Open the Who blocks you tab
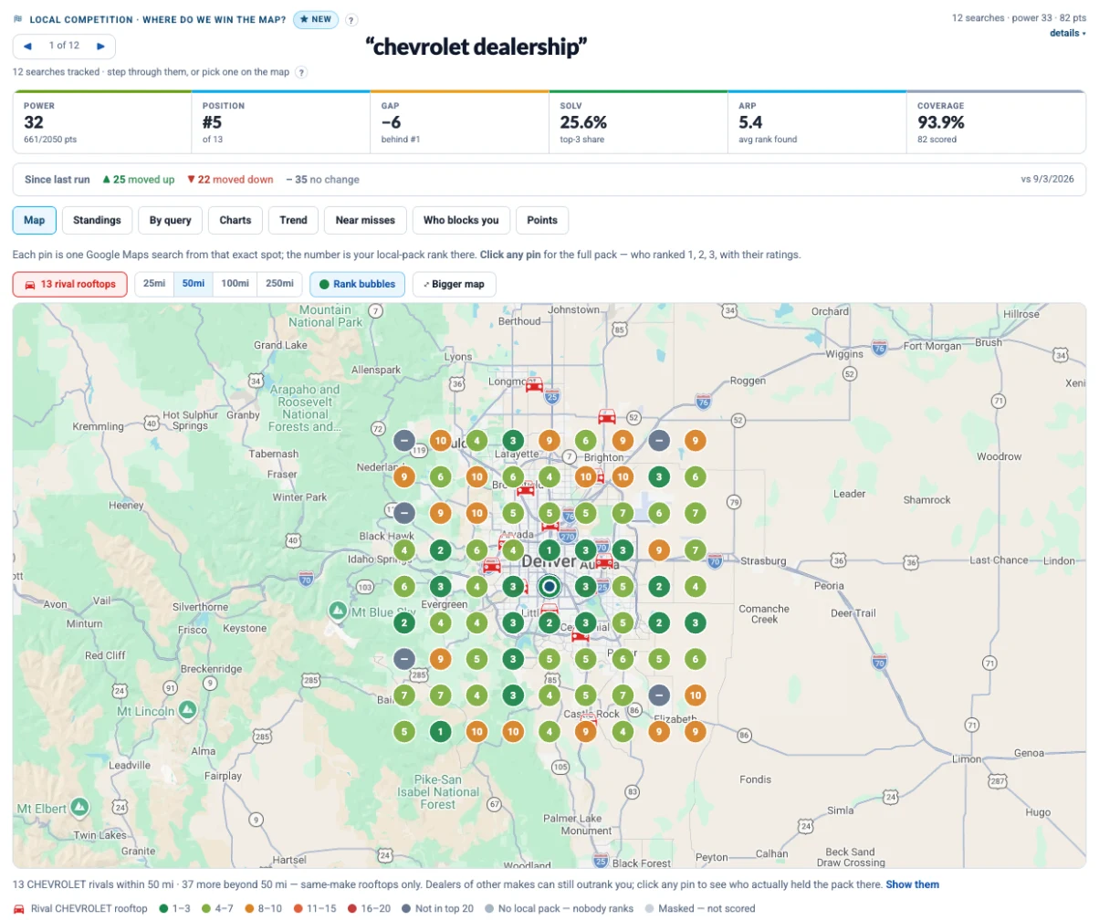Screen dimensions: 1099x920 click(461, 220)
